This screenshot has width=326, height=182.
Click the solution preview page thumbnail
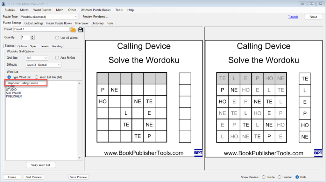264,98
